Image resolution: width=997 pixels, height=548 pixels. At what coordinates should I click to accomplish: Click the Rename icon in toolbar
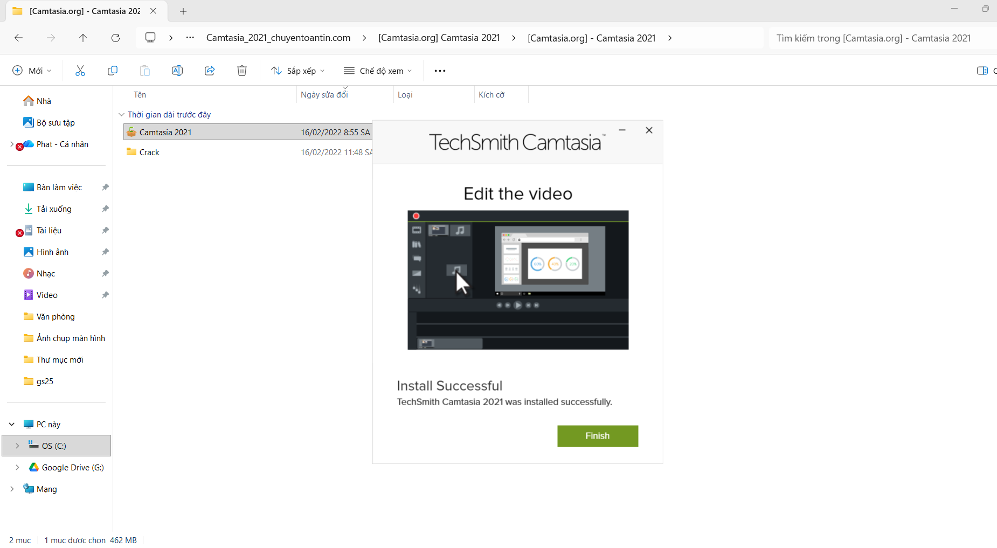[177, 71]
